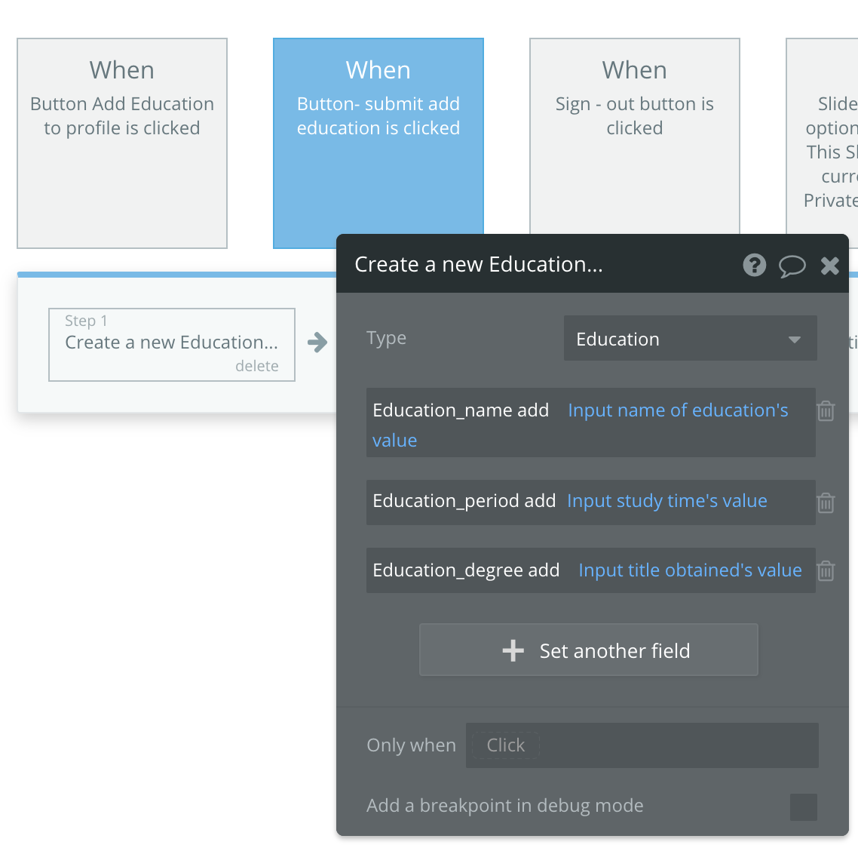Open Input study time's value expression
Viewport: 858px width, 845px height.
click(x=666, y=501)
